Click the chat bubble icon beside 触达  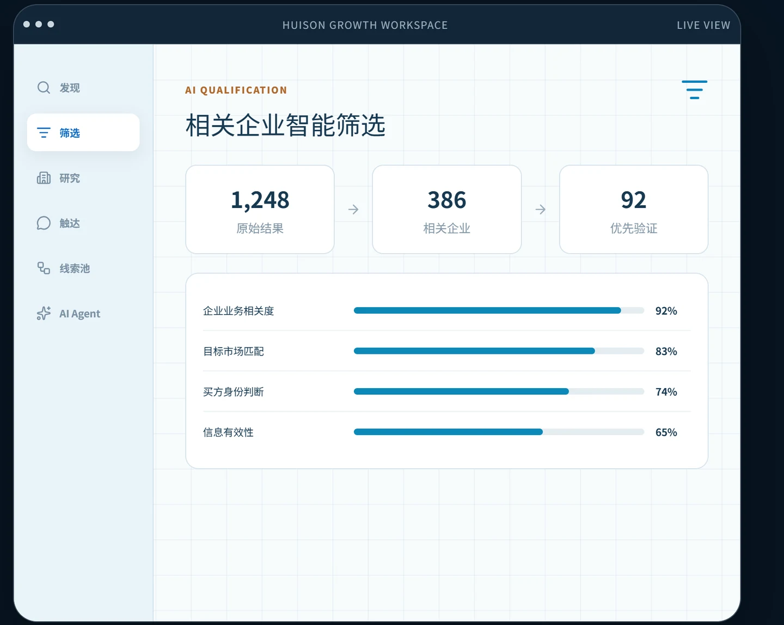click(x=44, y=223)
